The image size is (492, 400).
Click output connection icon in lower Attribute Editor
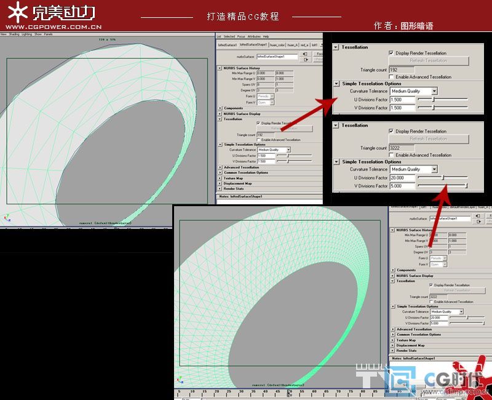(478, 222)
